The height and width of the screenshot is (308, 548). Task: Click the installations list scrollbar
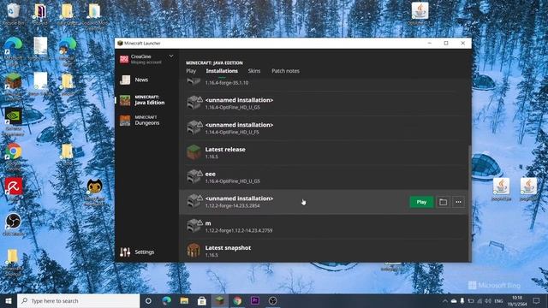point(470,203)
